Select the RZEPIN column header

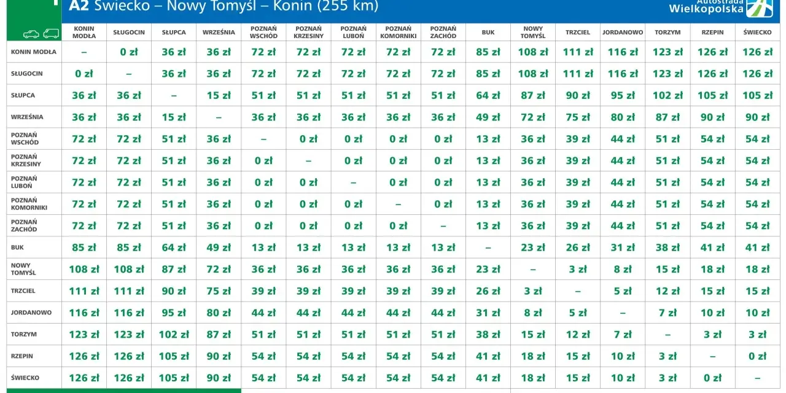[x=712, y=32]
